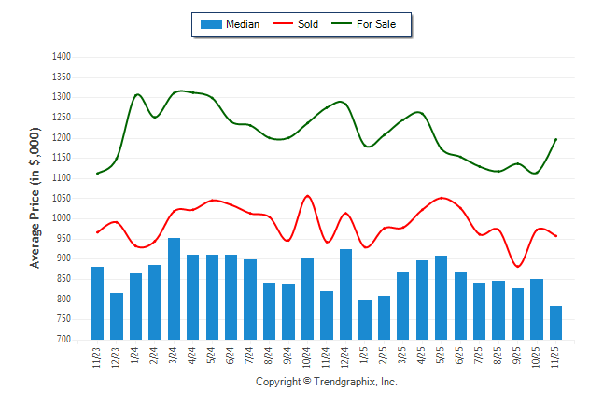603x405 pixels.
Task: Click the median bar for 1/25
Action: pyautogui.click(x=365, y=319)
